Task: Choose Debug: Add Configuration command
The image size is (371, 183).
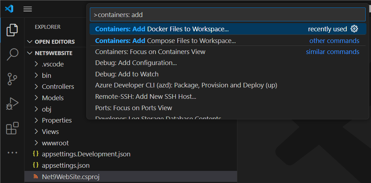Action: [136, 63]
